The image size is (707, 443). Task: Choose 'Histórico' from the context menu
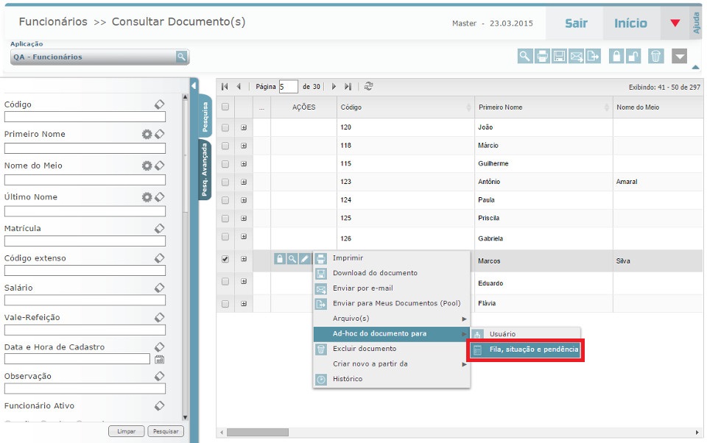(x=348, y=379)
